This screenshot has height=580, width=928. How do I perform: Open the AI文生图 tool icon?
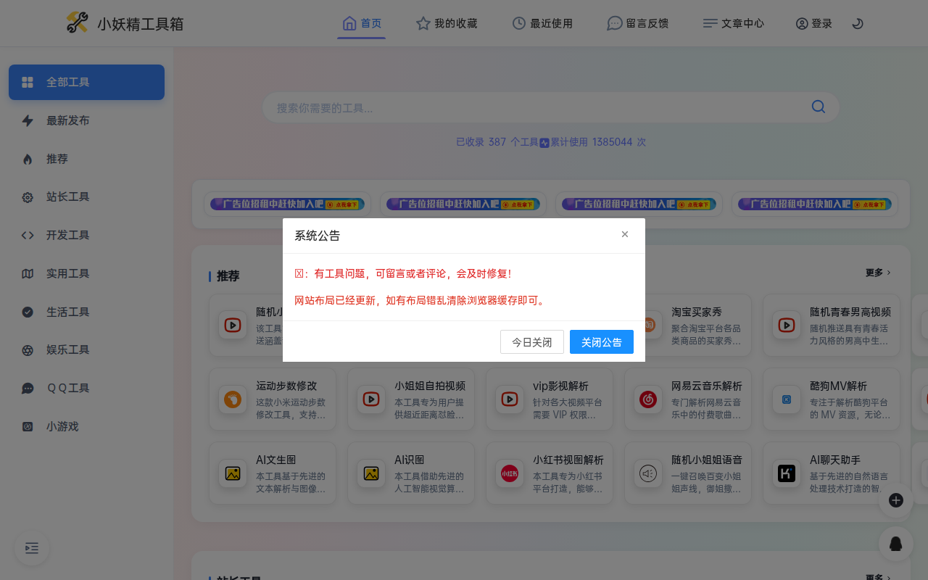[232, 472]
